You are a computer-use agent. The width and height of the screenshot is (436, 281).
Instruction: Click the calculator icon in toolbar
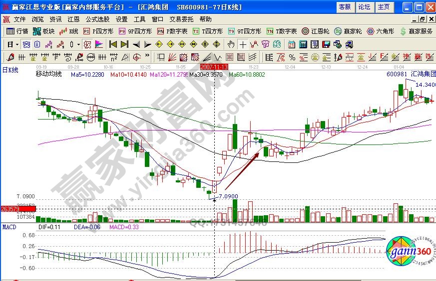(x=302, y=44)
